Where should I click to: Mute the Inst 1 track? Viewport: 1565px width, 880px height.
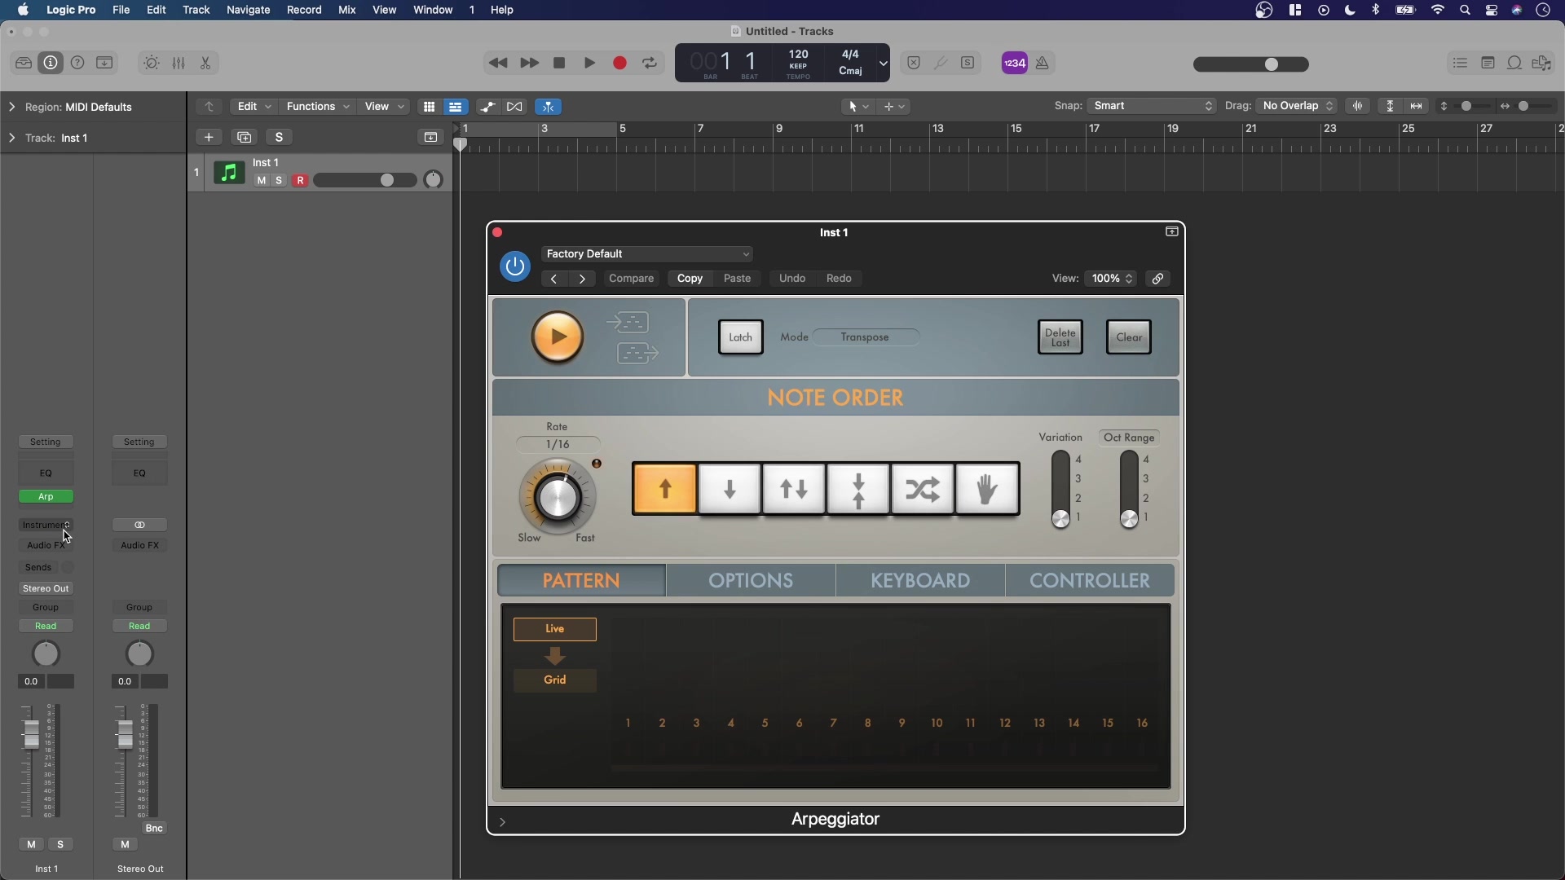(x=261, y=181)
